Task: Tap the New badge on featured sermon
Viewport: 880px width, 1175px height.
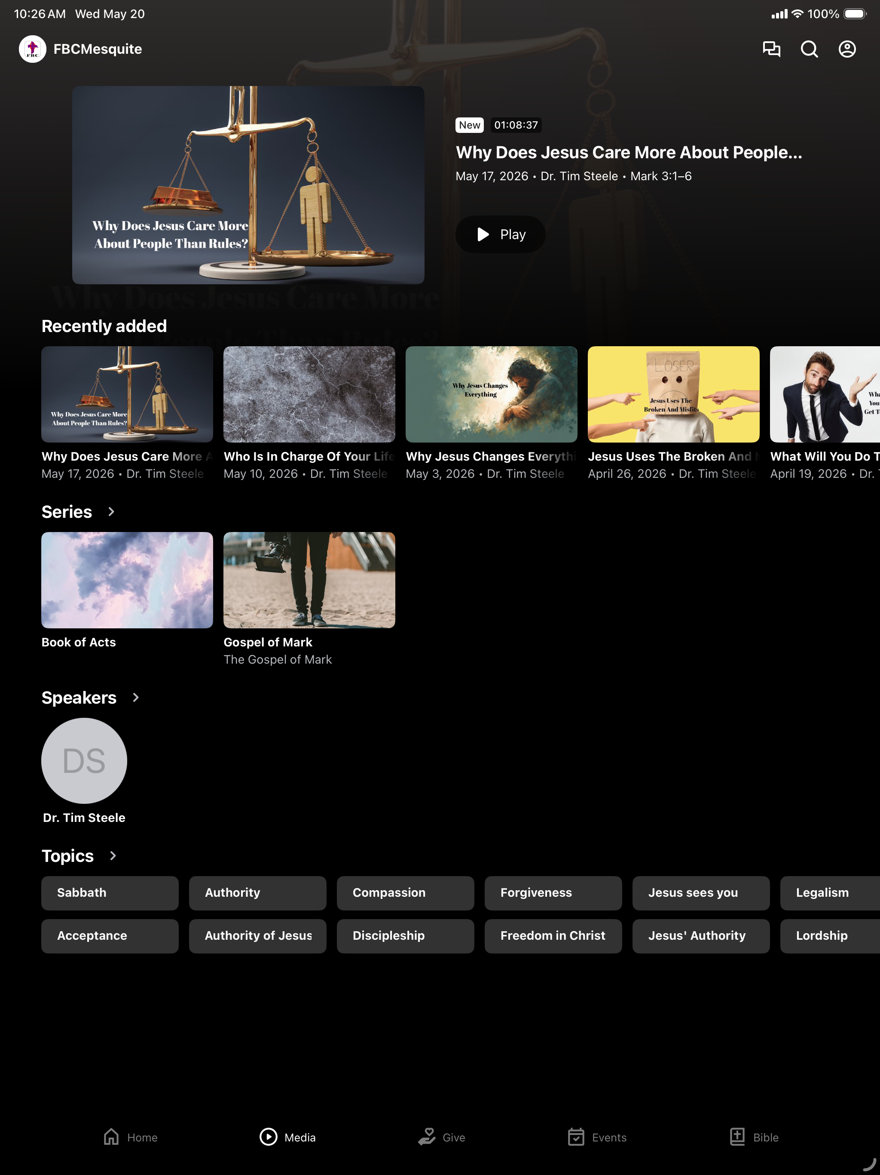Action: point(470,125)
